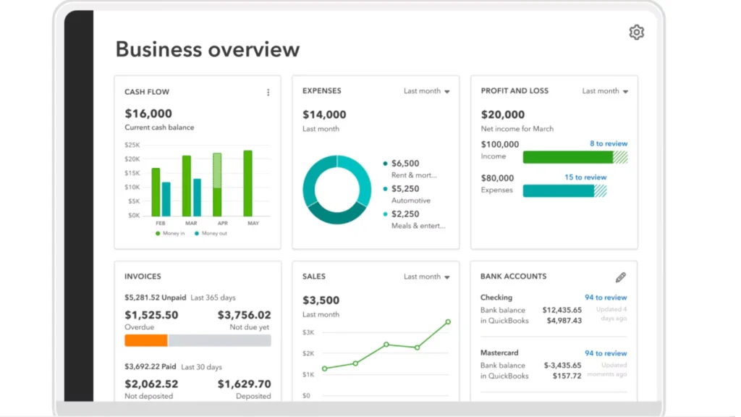Open the Expenses 'Last month' dropdown
Image resolution: width=741 pixels, height=417 pixels.
coord(426,90)
